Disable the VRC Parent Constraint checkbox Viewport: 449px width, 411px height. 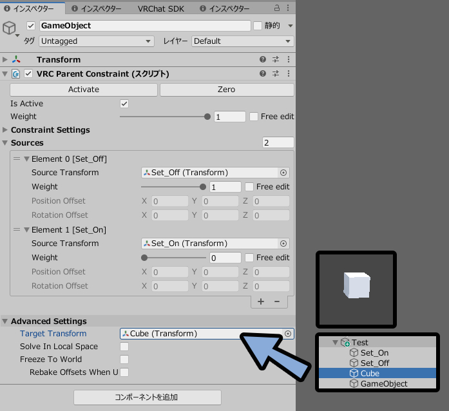click(x=28, y=74)
